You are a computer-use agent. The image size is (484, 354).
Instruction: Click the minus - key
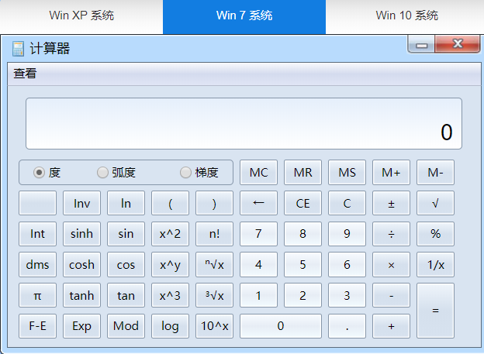391,295
